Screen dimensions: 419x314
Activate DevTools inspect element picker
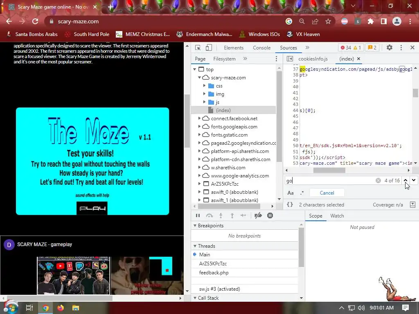click(198, 48)
